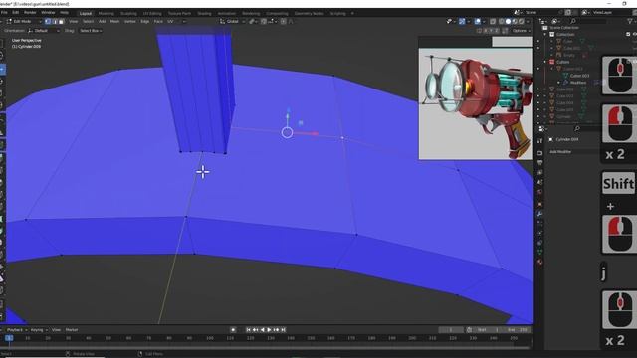Image resolution: width=637 pixels, height=358 pixels.
Task: Toggle proportional editing
Action: (x=283, y=21)
